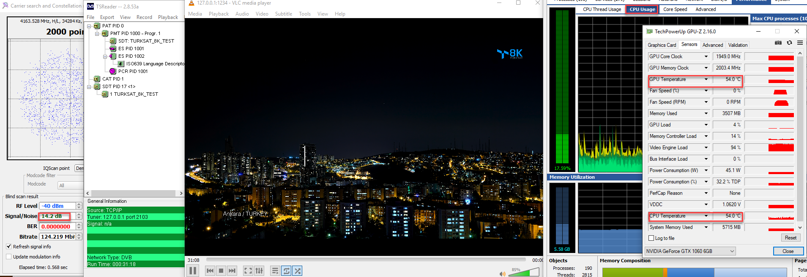The height and width of the screenshot is (277, 807).
Task: Click the BER value field
Action: [57, 226]
